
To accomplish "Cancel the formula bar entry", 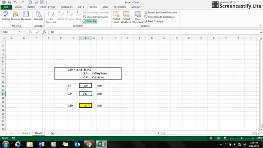I will (30, 32).
